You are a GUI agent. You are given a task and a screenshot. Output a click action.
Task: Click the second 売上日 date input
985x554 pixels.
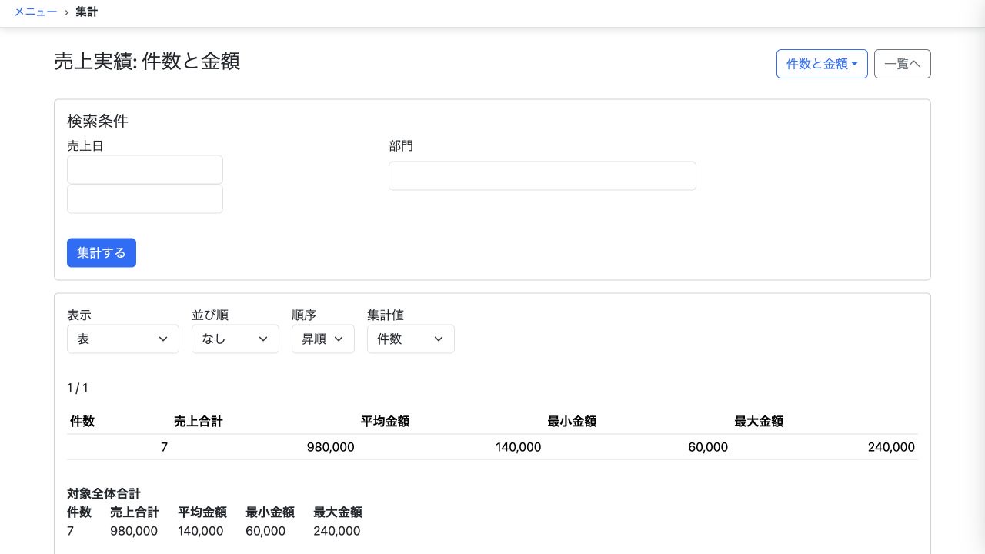[145, 199]
